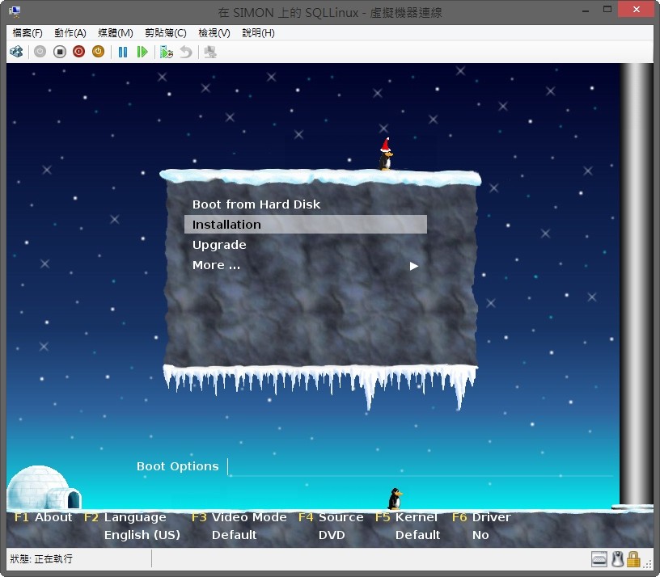Save VM state with orange power icon
Screen dimensions: 660x577
pyautogui.click(x=98, y=52)
